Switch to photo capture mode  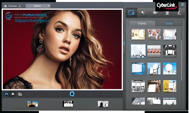pos(6,94)
